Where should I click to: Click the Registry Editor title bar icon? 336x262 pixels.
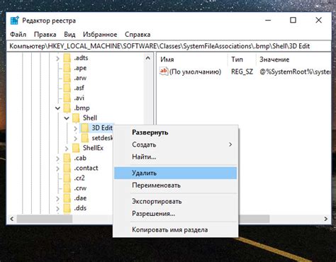(x=15, y=21)
